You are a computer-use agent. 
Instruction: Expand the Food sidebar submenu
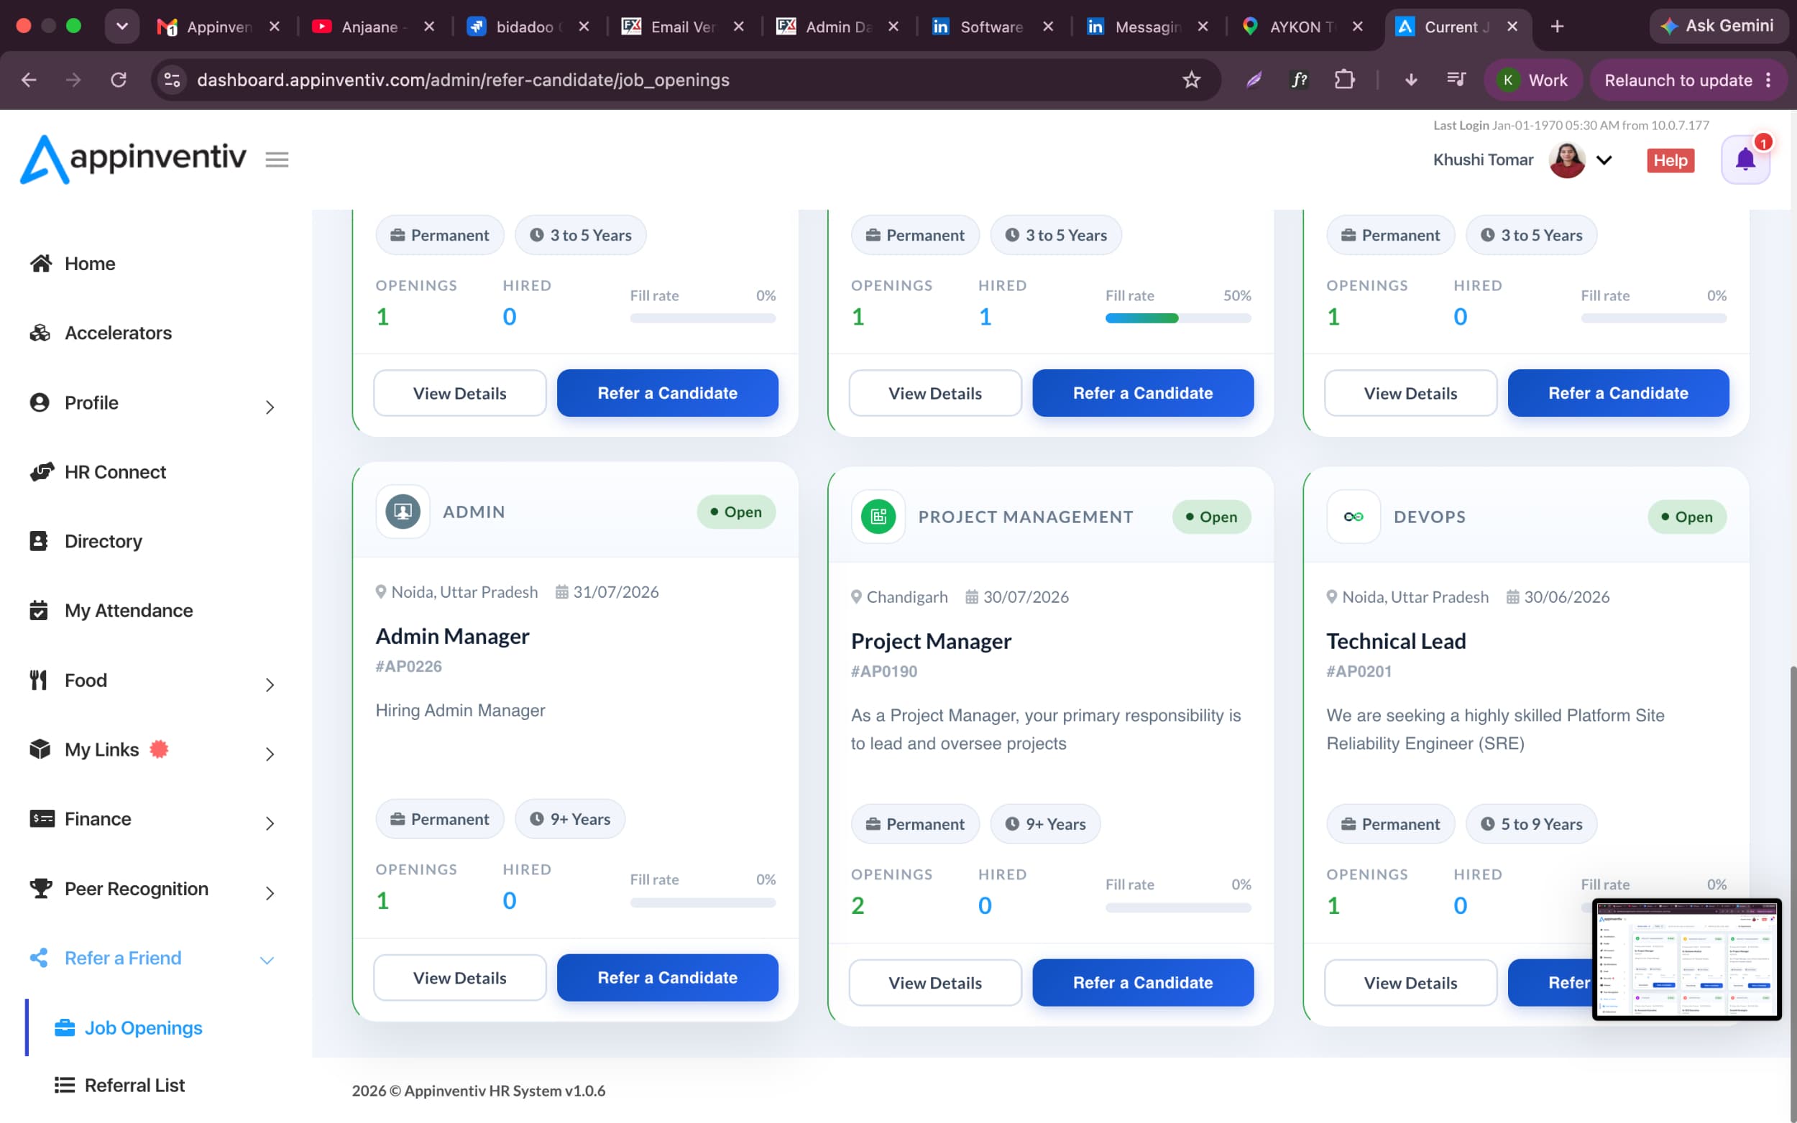point(270,684)
